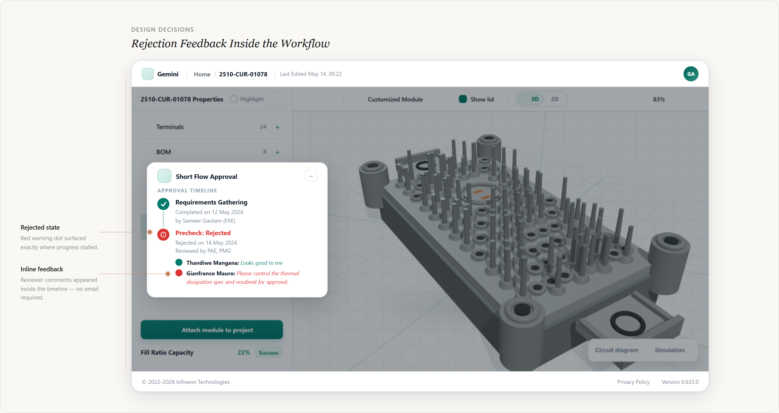The image size is (779, 413).
Task: Click the green checkmark for Requirements Gathering
Action: click(163, 204)
